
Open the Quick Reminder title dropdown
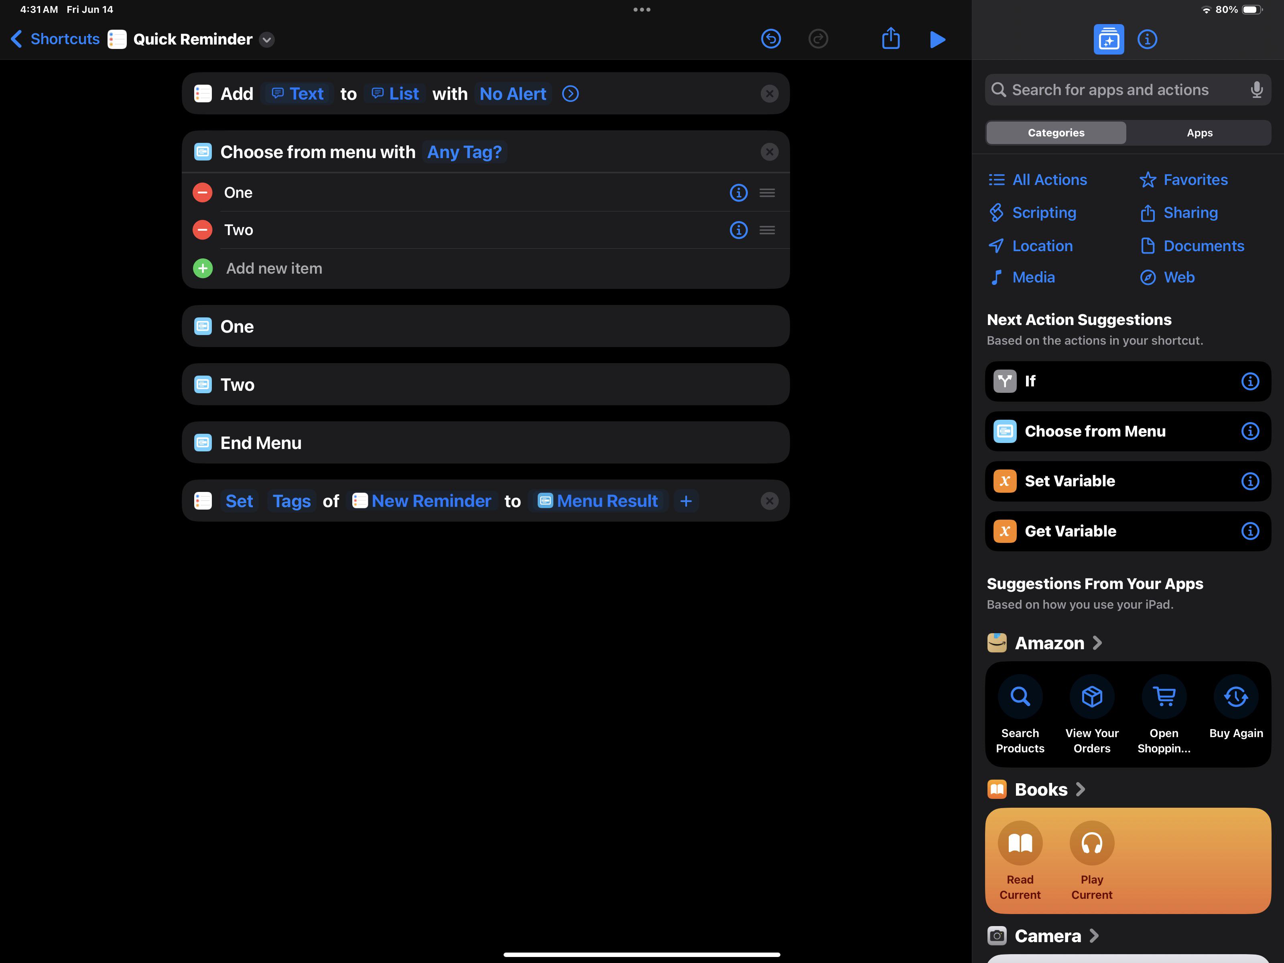[x=267, y=39]
